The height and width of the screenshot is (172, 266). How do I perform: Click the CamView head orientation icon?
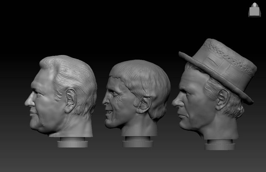(254, 10)
